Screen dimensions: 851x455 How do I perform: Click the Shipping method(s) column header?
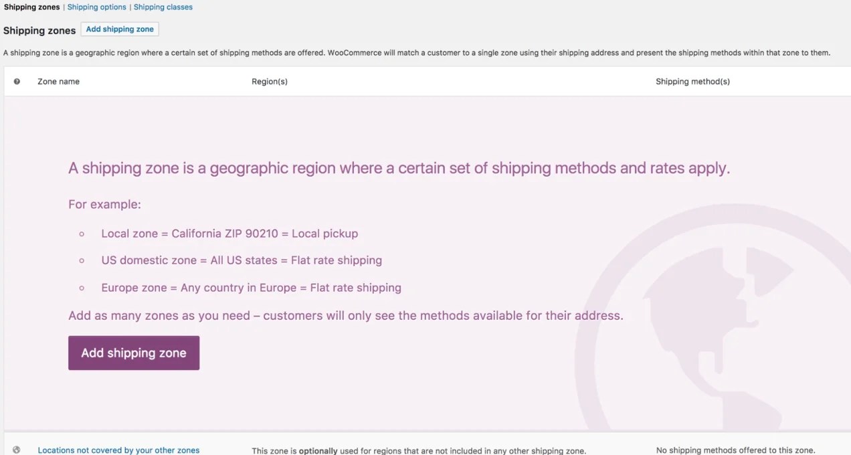coord(692,81)
